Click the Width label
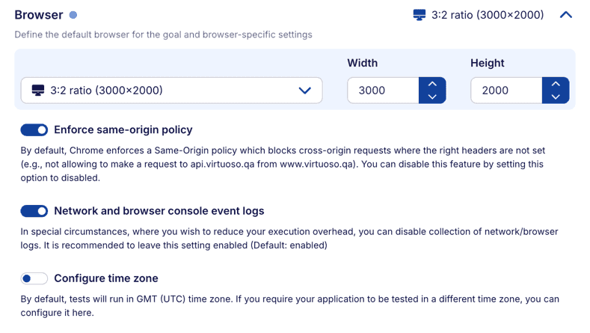Viewport: 590px width, 333px height. [363, 63]
